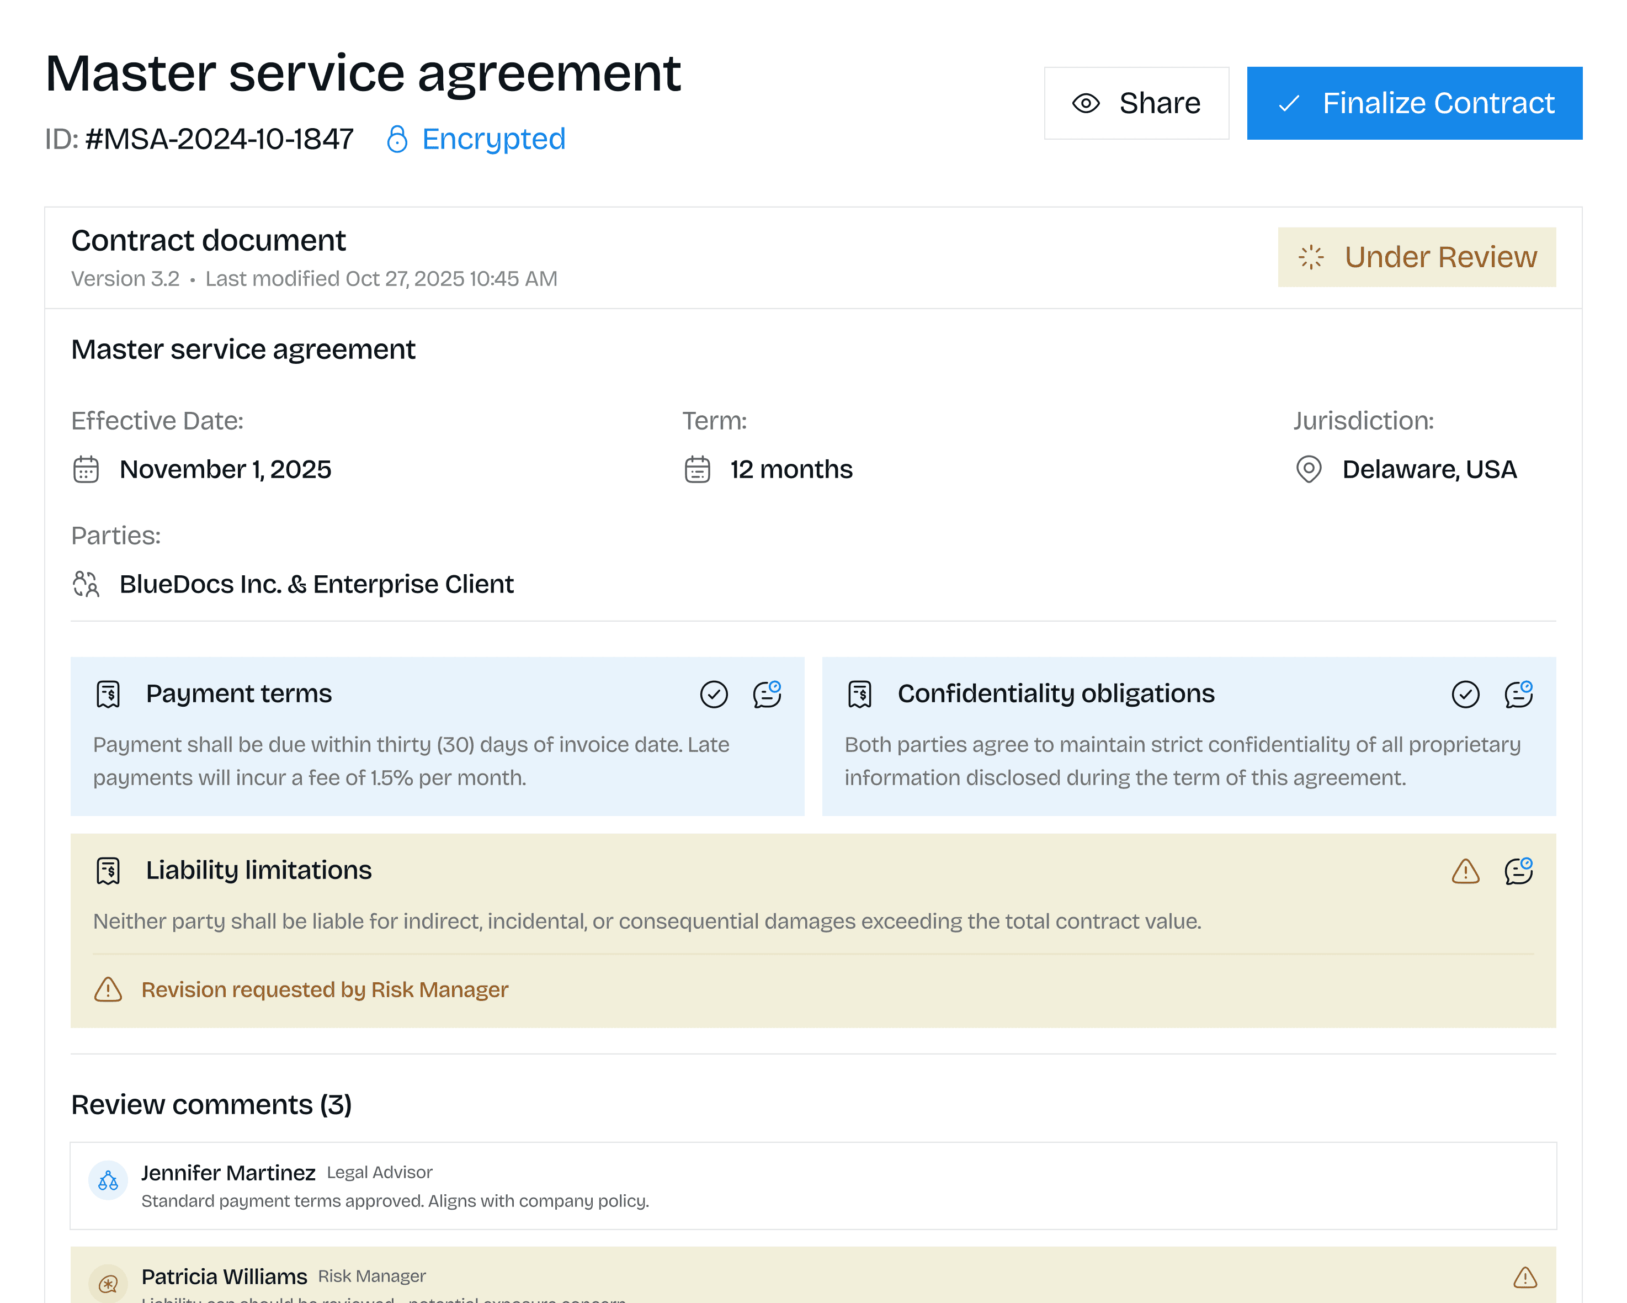
Task: Open comments on Liability limitations clause
Action: coord(1518,871)
